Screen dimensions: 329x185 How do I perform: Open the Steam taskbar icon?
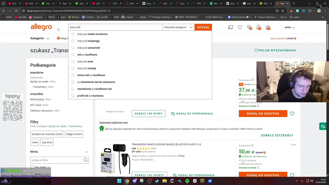pyautogui.click(x=157, y=181)
